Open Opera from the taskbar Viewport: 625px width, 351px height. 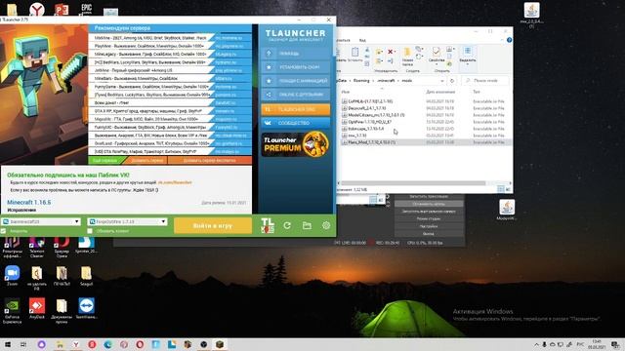(140, 344)
